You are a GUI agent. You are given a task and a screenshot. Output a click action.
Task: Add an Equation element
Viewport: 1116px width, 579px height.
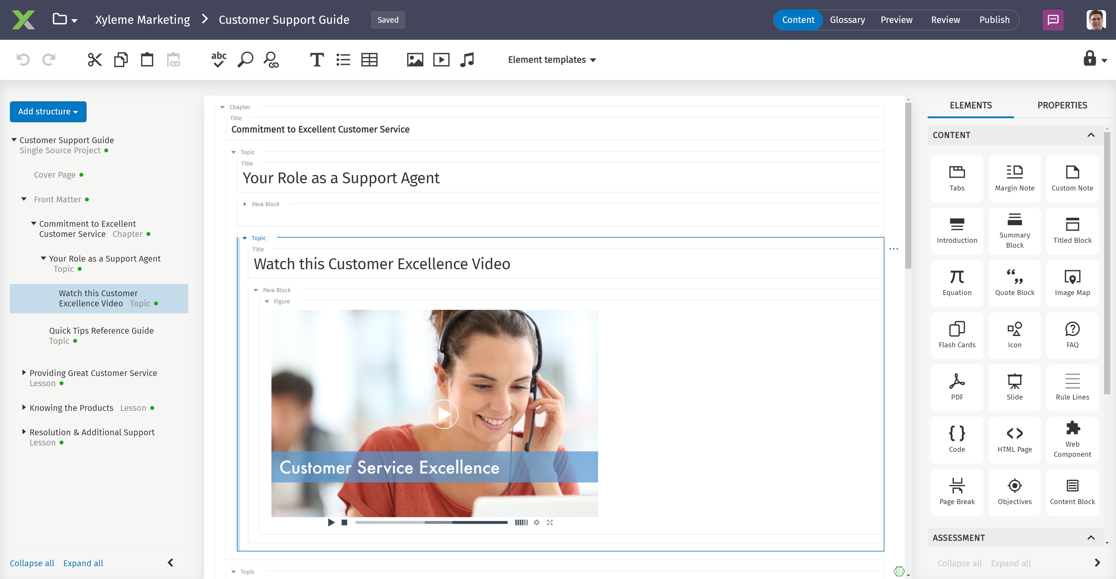pyautogui.click(x=957, y=283)
